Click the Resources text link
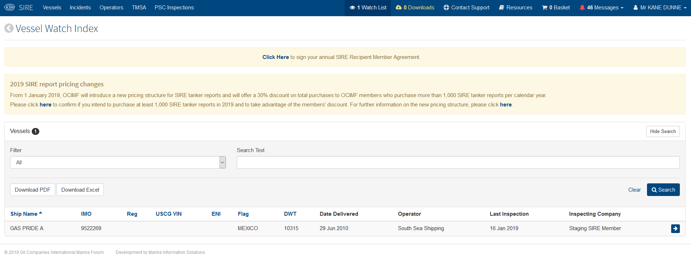This screenshot has width=691, height=265. pyautogui.click(x=519, y=8)
